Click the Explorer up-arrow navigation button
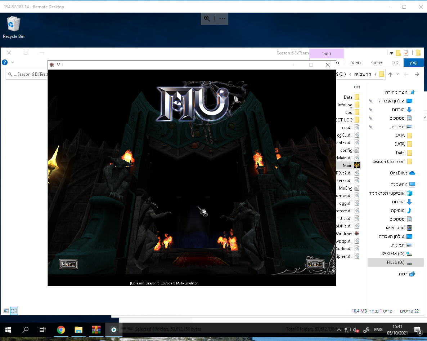Image resolution: width=427 pixels, height=341 pixels. pyautogui.click(x=390, y=74)
